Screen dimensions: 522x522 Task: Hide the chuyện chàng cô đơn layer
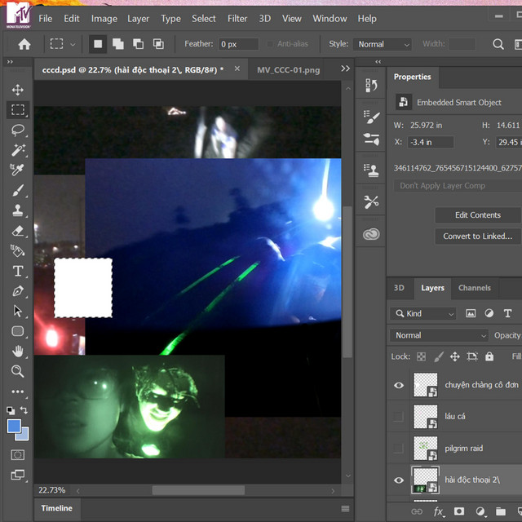398,386
